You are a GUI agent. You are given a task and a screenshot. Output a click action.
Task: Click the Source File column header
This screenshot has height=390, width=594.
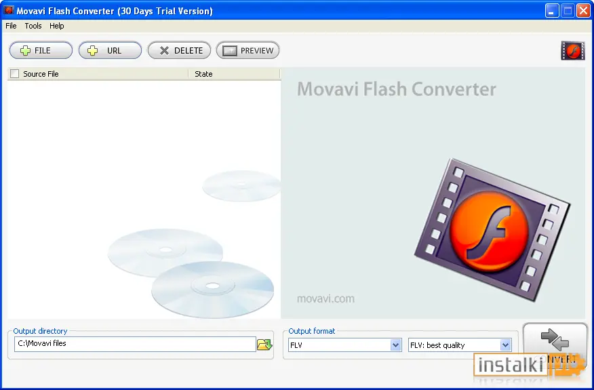(98, 74)
